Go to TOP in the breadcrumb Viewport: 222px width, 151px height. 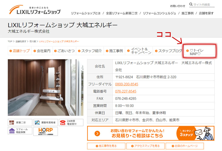tap(10, 41)
